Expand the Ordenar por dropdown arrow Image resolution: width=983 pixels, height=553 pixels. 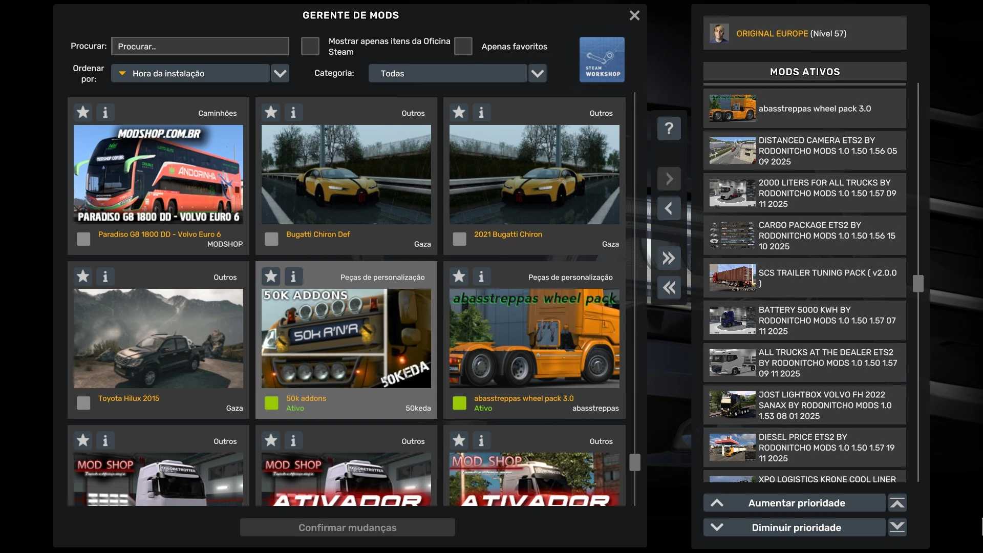click(x=280, y=73)
